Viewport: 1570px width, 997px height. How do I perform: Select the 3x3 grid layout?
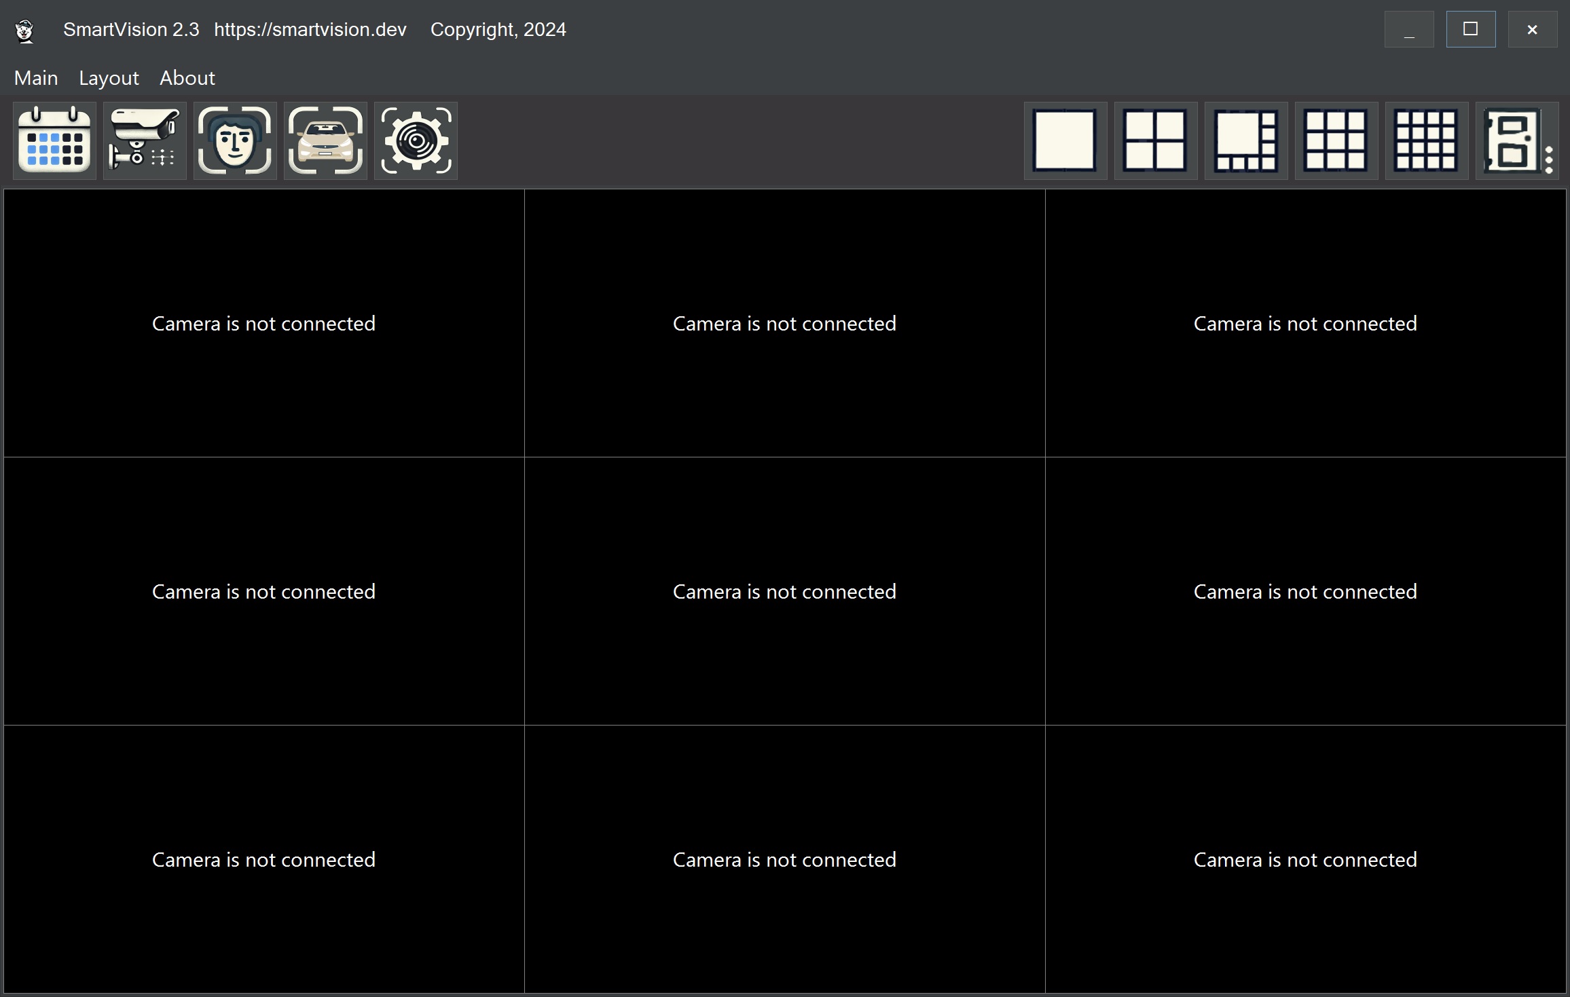[x=1336, y=140]
